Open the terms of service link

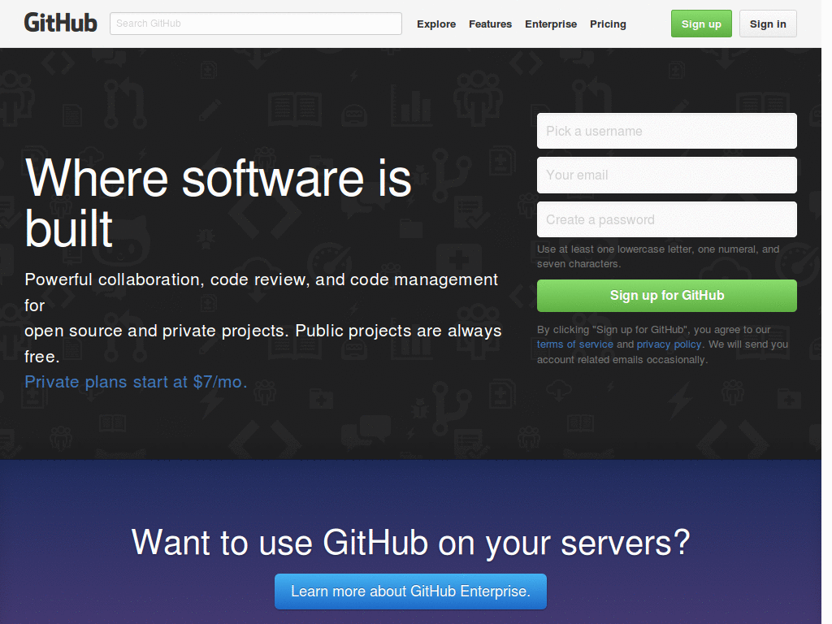(574, 344)
